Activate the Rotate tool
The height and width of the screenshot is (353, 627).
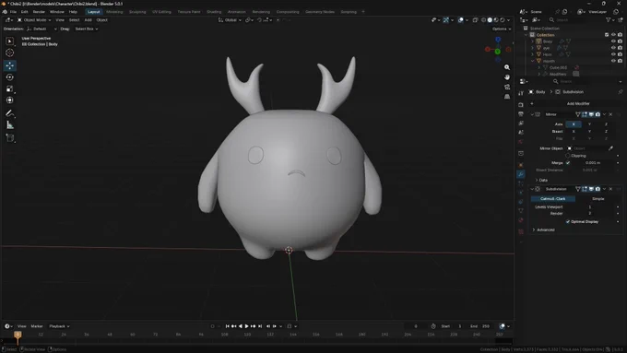tap(9, 77)
